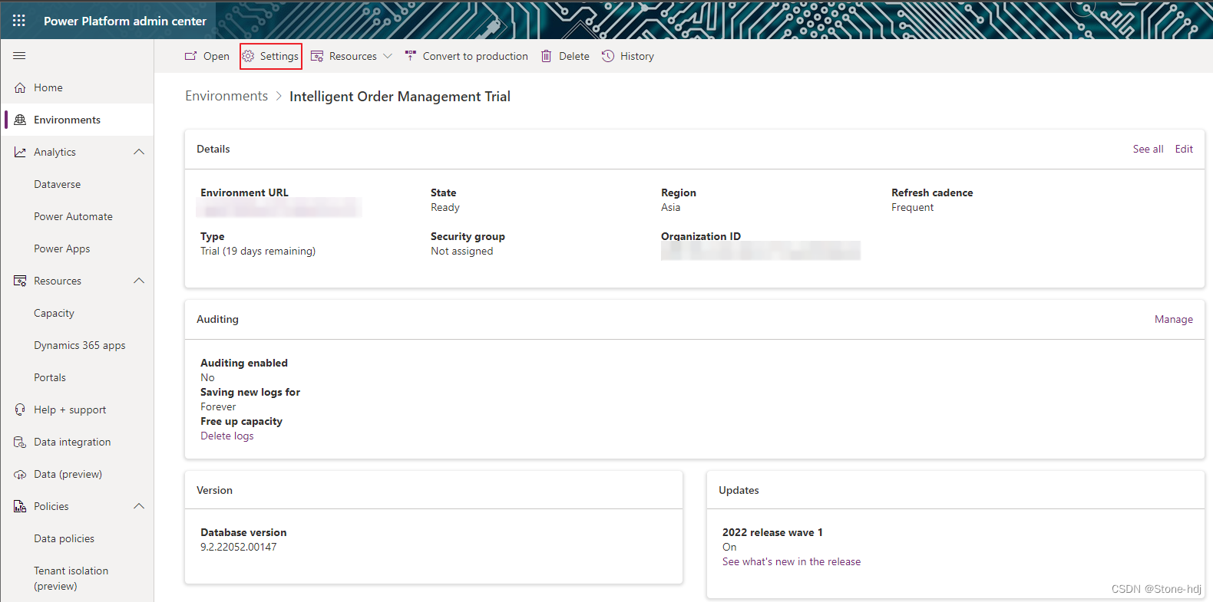Click the Policies icon in sidebar
1213x602 pixels.
tap(20, 506)
